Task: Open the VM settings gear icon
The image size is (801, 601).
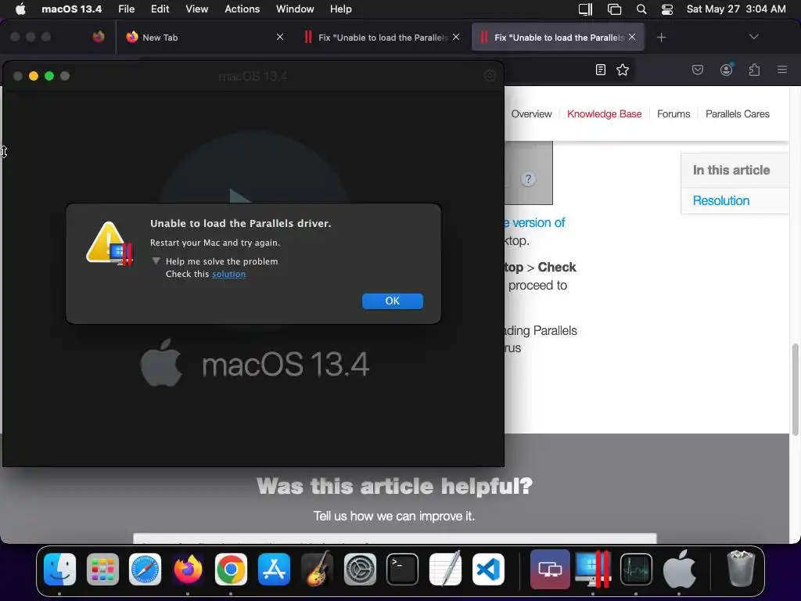Action: [490, 76]
